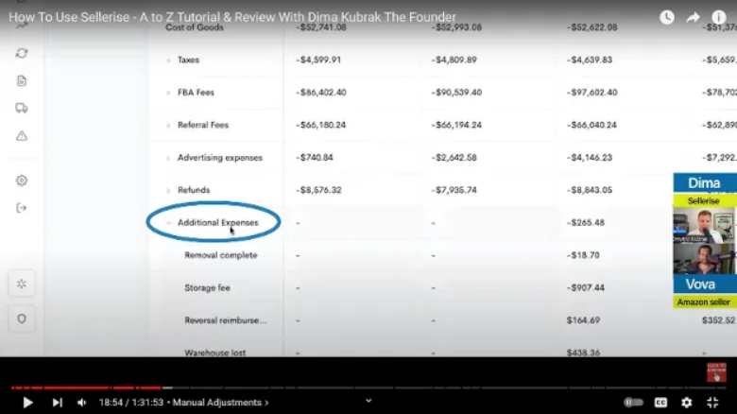Select the Reversal reimburse... row label
737x414 pixels.
[x=226, y=320]
